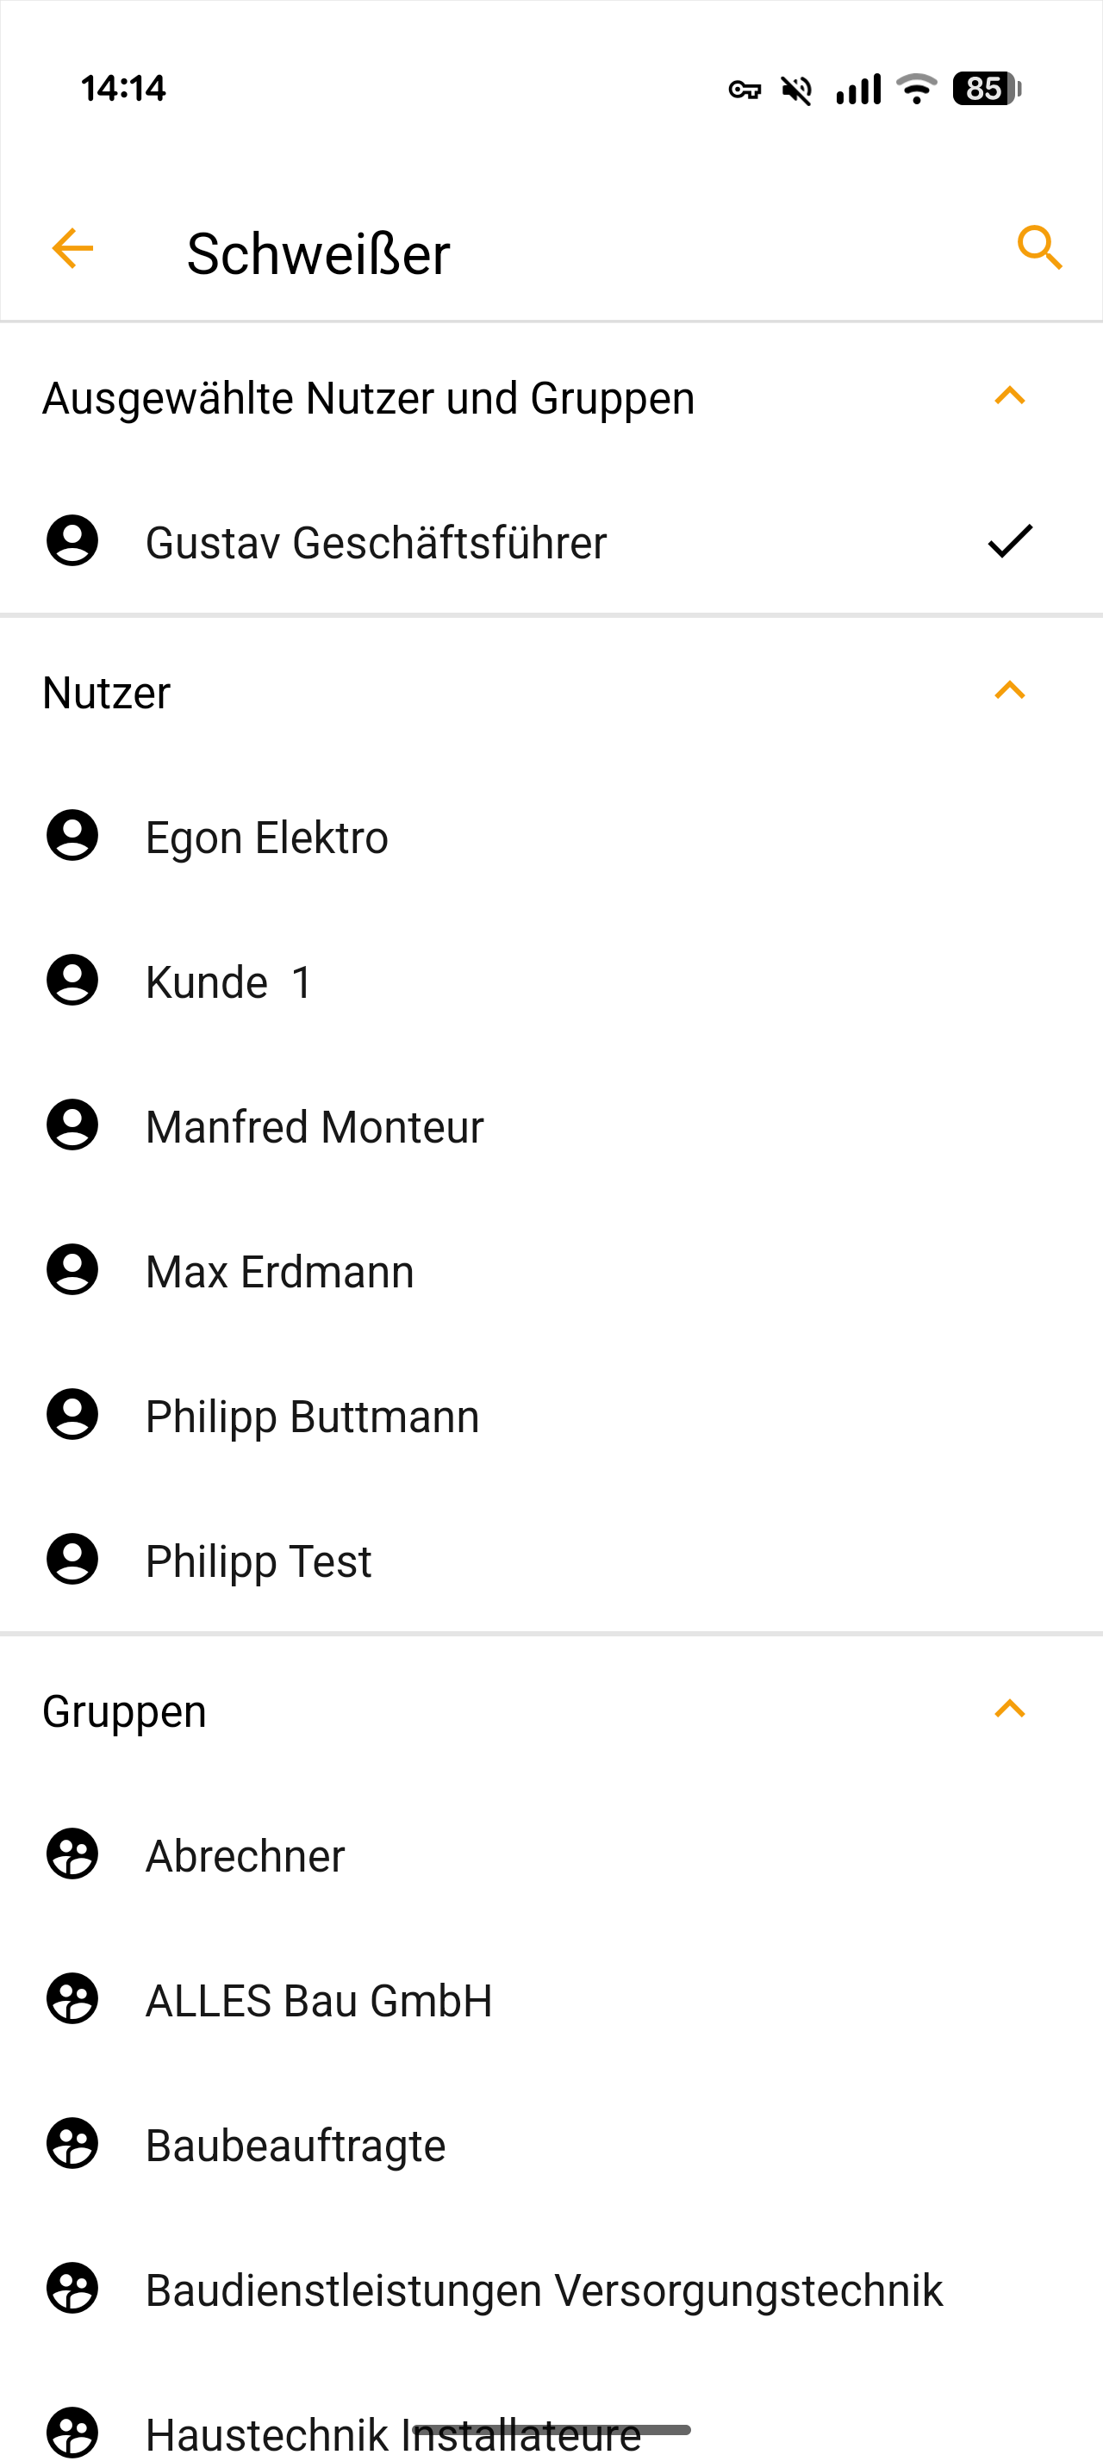
Task: Choose Philipp Buttmann from the user list
Action: point(312,1416)
